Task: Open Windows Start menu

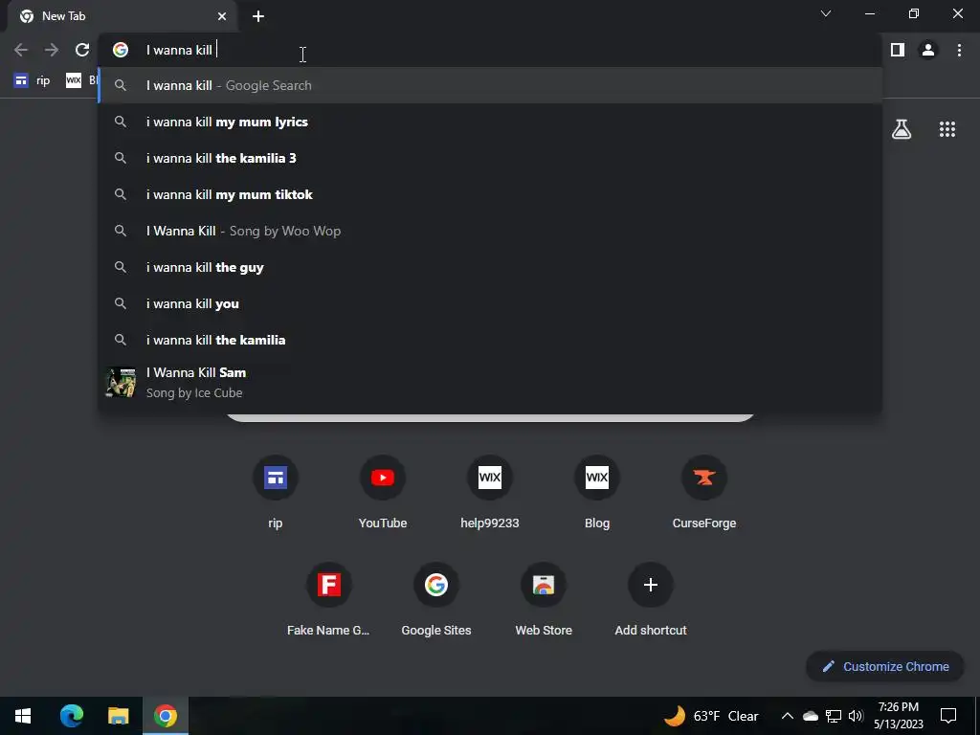Action: 23,716
